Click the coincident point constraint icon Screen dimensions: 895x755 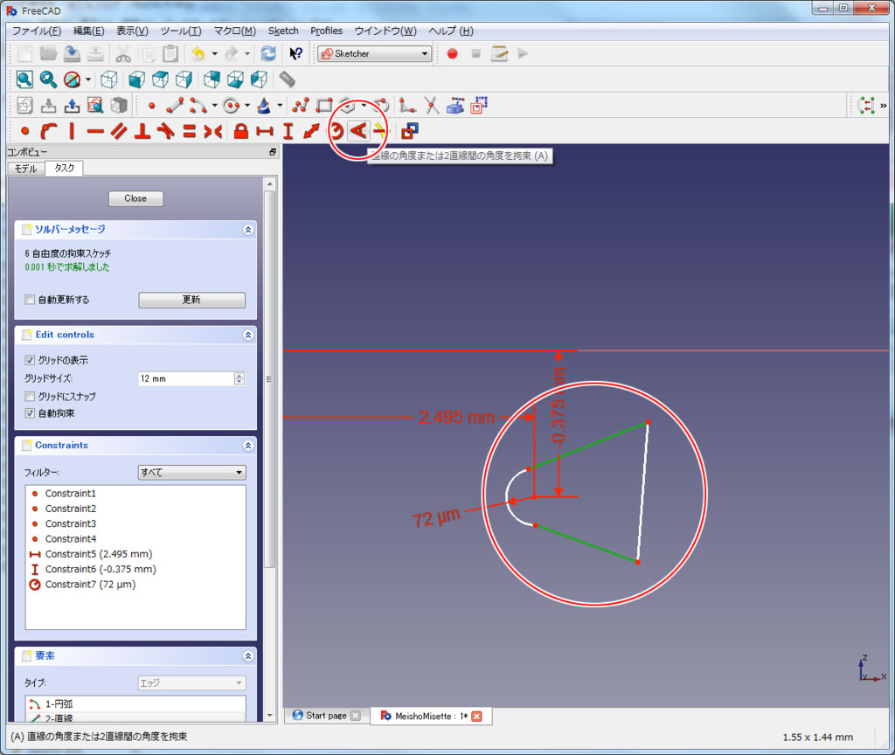pyautogui.click(x=24, y=131)
